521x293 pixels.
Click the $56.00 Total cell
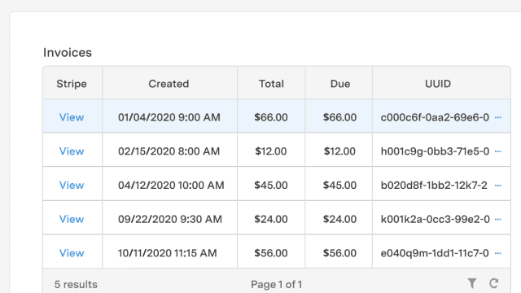pos(271,251)
